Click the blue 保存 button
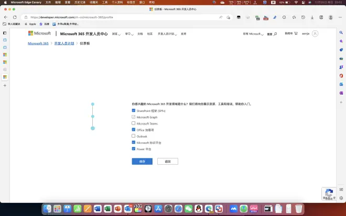Screen dimensions: 346x216 142,162
